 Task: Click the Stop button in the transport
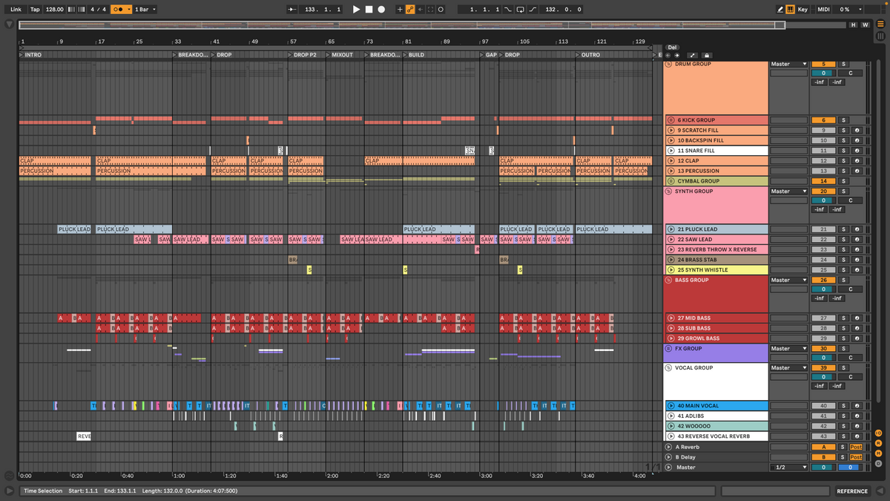pyautogui.click(x=369, y=10)
